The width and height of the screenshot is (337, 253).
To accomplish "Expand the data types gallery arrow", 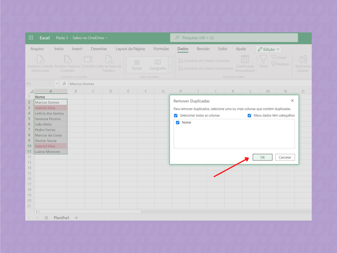I will click(170, 65).
